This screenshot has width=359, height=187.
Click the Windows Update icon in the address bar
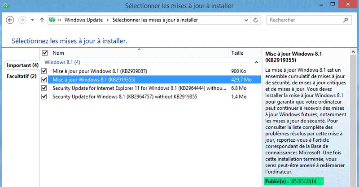click(x=53, y=20)
